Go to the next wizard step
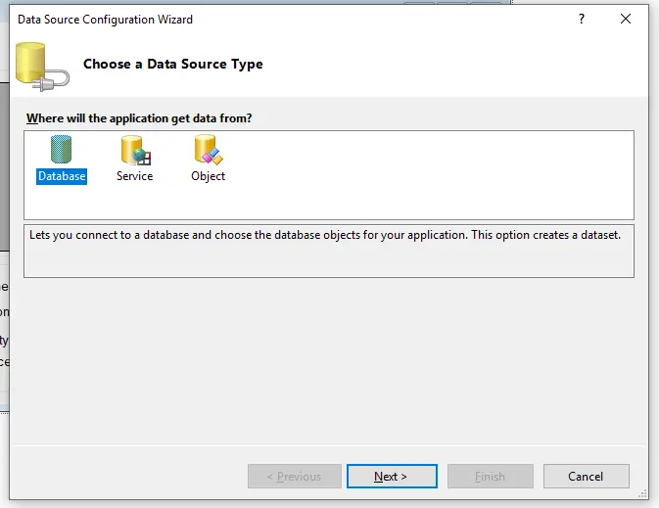This screenshot has width=659, height=508. point(392,476)
